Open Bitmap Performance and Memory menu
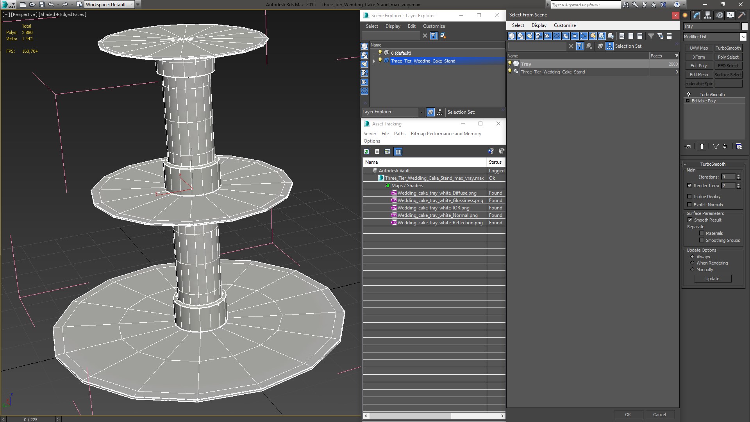The width and height of the screenshot is (750, 422). 446,134
